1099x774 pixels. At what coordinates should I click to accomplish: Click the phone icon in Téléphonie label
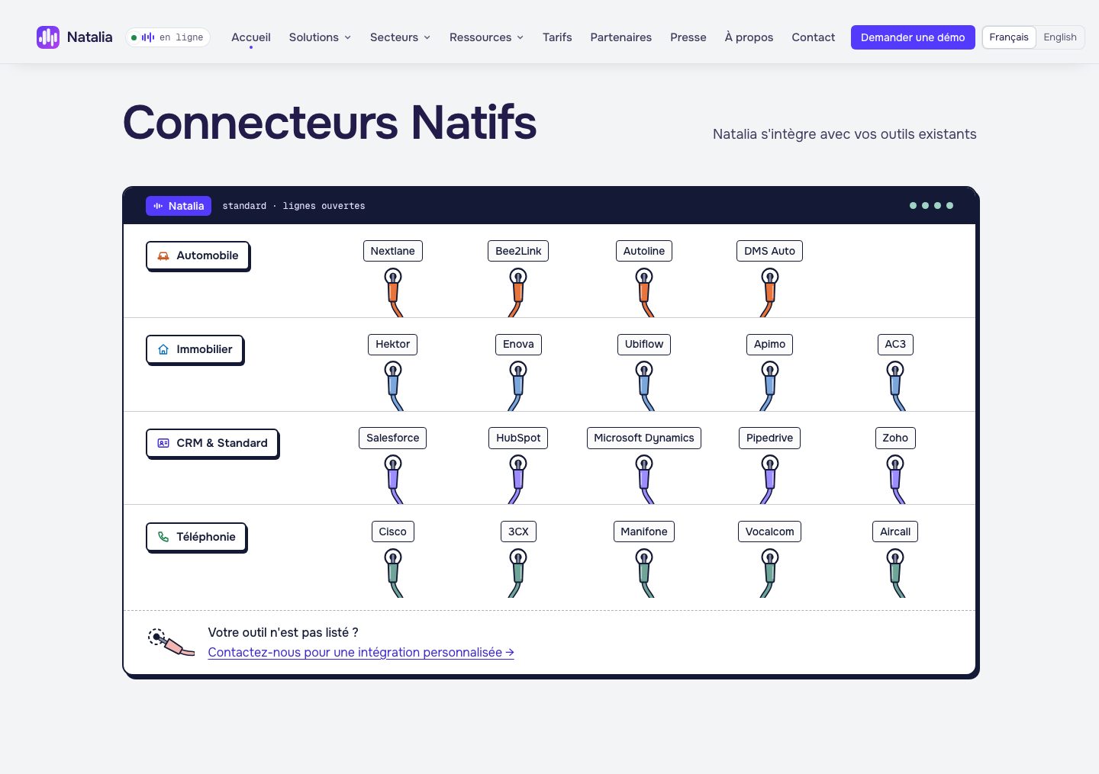pos(163,537)
